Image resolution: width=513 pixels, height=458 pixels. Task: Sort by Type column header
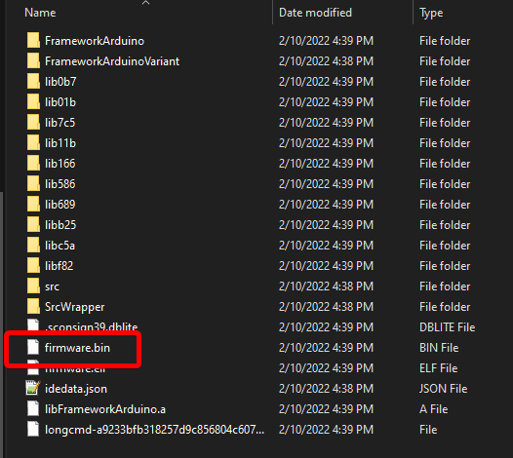point(431,13)
